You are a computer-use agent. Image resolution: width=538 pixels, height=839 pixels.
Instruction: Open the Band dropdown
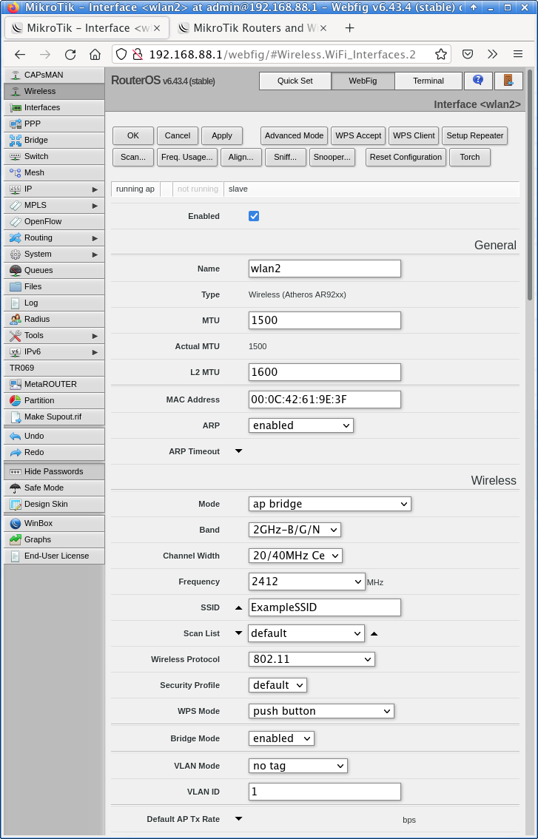coord(295,530)
